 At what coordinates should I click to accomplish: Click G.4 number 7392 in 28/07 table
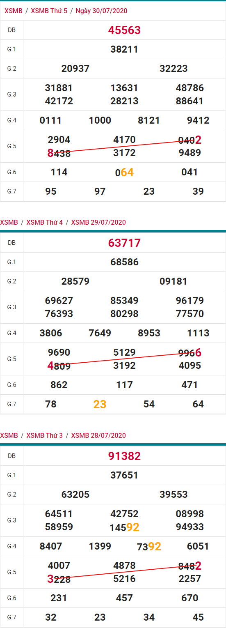pyautogui.click(x=149, y=546)
